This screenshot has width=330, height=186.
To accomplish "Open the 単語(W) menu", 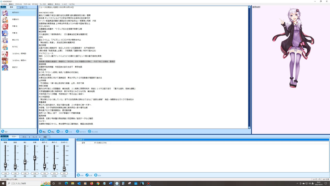I will [51, 4].
